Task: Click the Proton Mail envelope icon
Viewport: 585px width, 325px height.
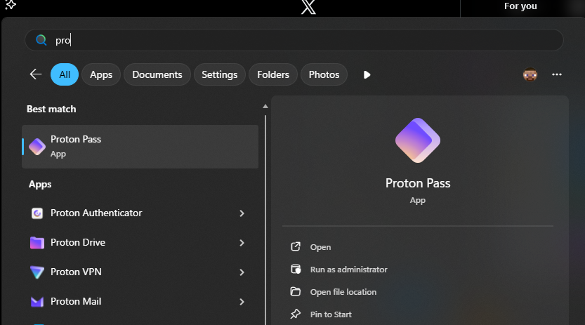Action: point(37,302)
